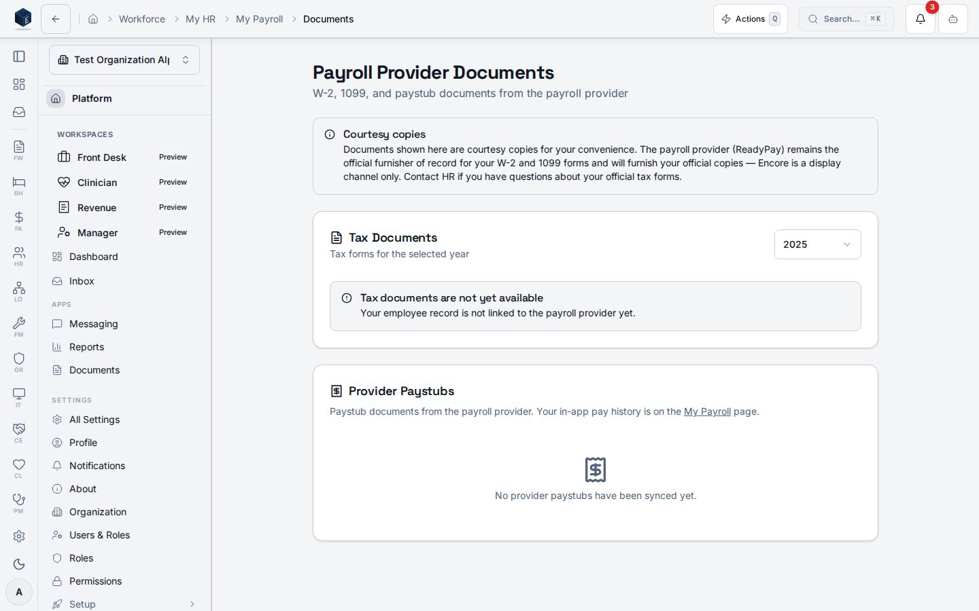Go to Inbox in sidebar
This screenshot has width=979, height=611.
point(124,281)
